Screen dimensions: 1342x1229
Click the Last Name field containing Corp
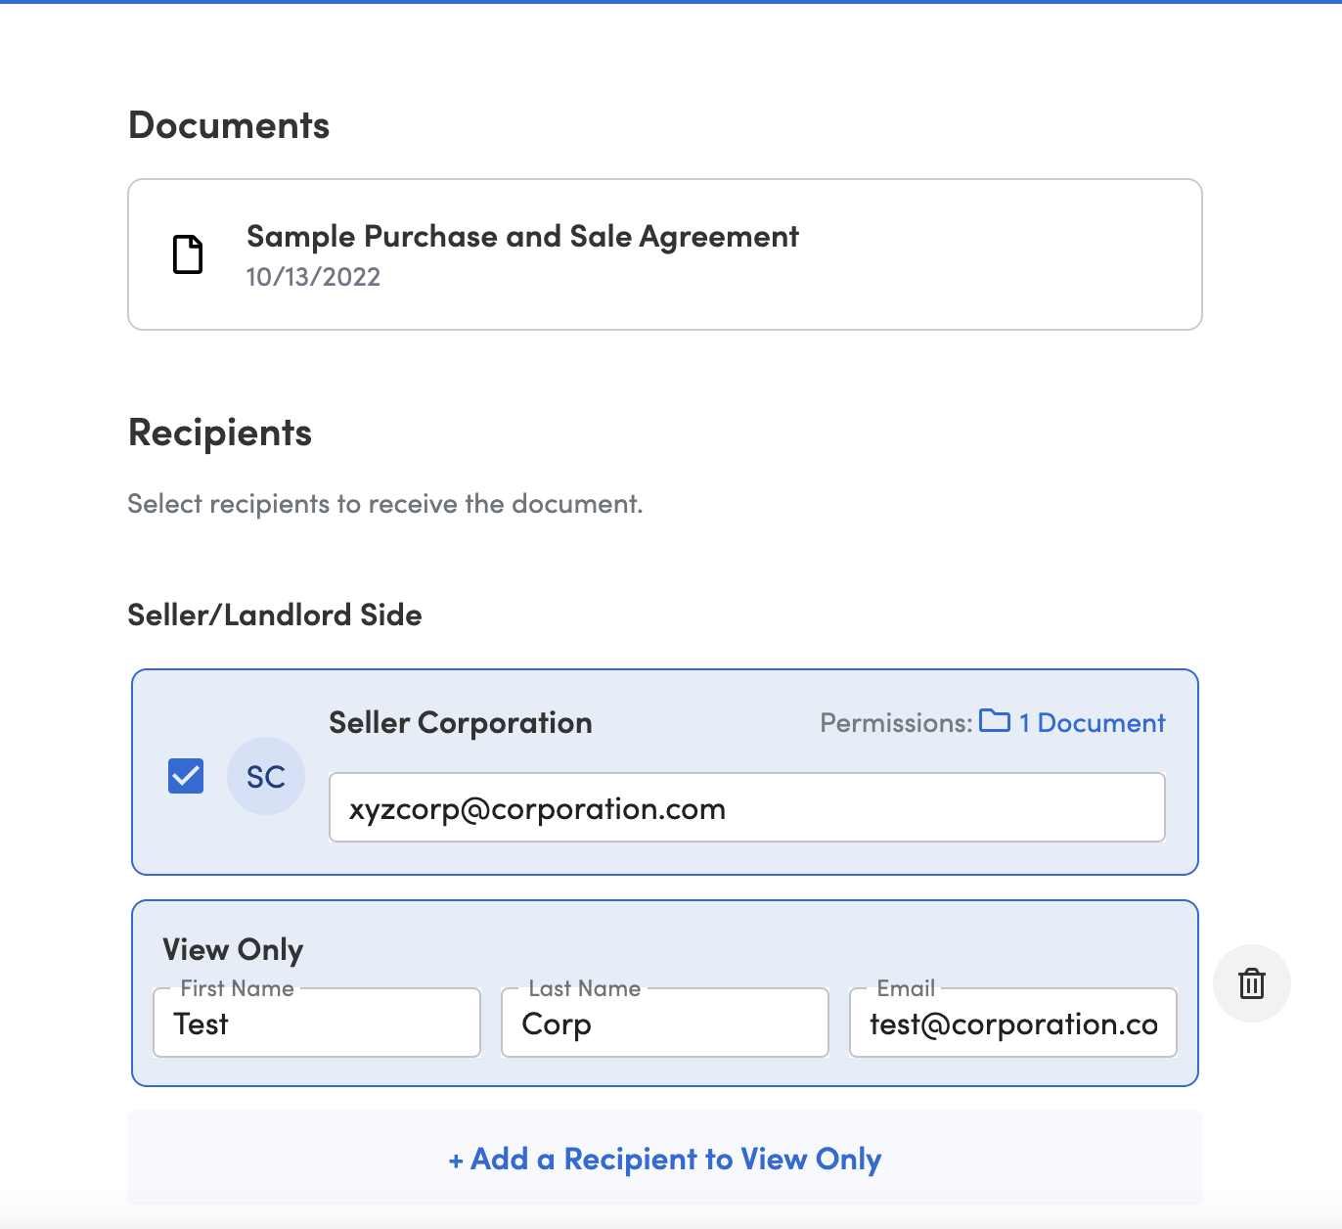(x=665, y=1023)
